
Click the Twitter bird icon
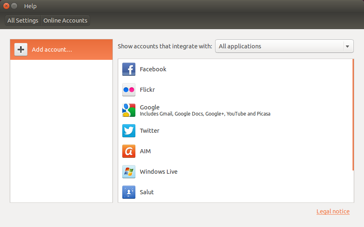(x=128, y=131)
